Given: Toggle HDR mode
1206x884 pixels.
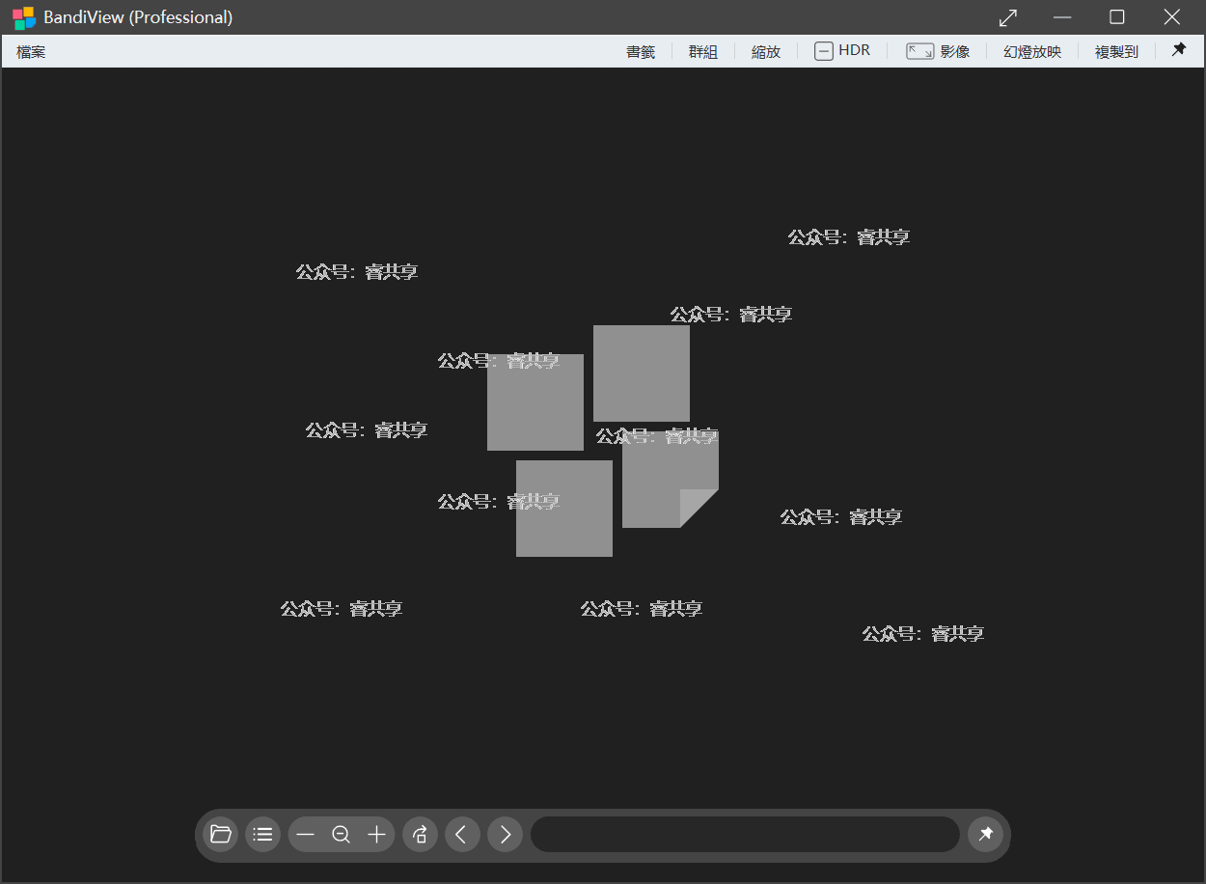Looking at the screenshot, I should [x=842, y=51].
